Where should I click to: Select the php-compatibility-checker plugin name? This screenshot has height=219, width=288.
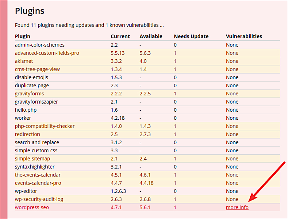45,126
